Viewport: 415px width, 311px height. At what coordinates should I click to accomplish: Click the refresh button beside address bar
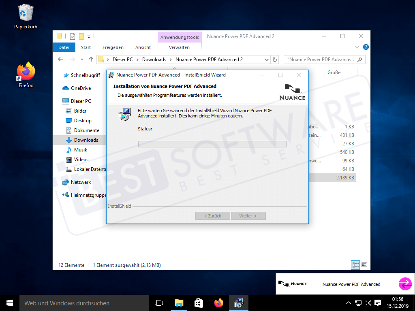click(275, 60)
